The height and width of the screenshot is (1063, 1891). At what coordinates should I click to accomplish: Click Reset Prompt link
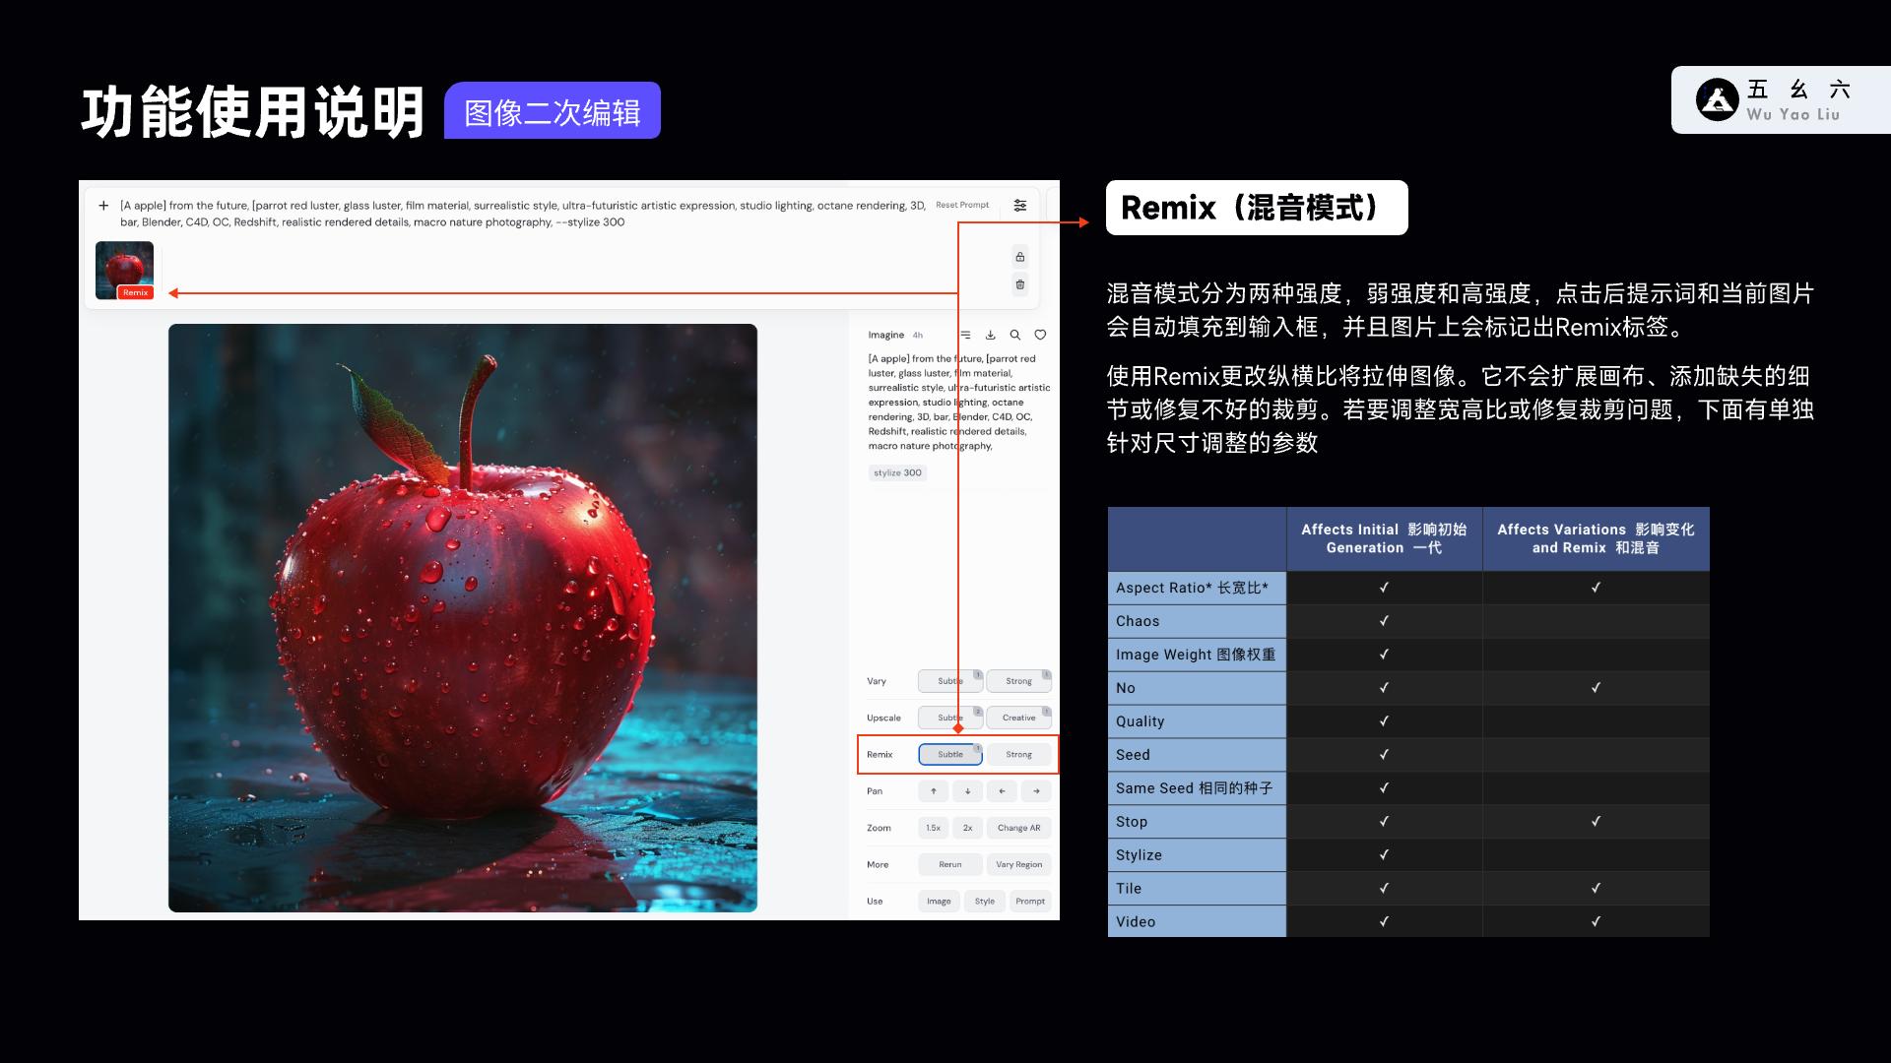[x=962, y=205]
